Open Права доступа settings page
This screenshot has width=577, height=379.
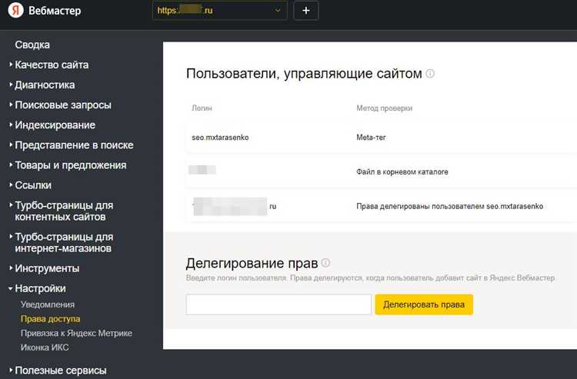pyautogui.click(x=50, y=318)
